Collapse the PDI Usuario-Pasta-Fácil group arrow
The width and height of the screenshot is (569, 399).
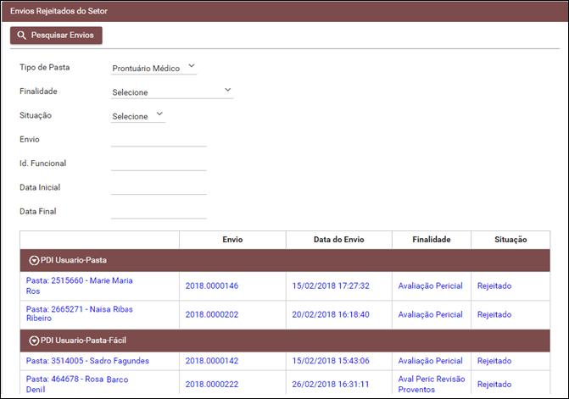[34, 341]
